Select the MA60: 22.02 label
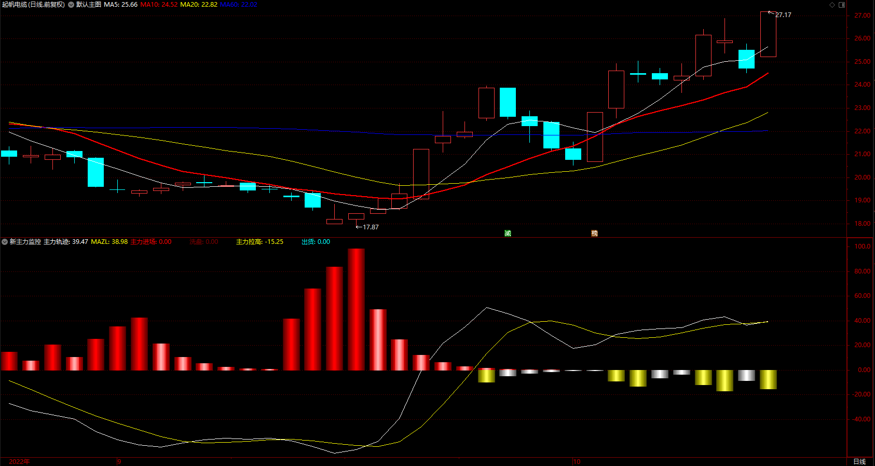The image size is (875, 466). coord(239,5)
